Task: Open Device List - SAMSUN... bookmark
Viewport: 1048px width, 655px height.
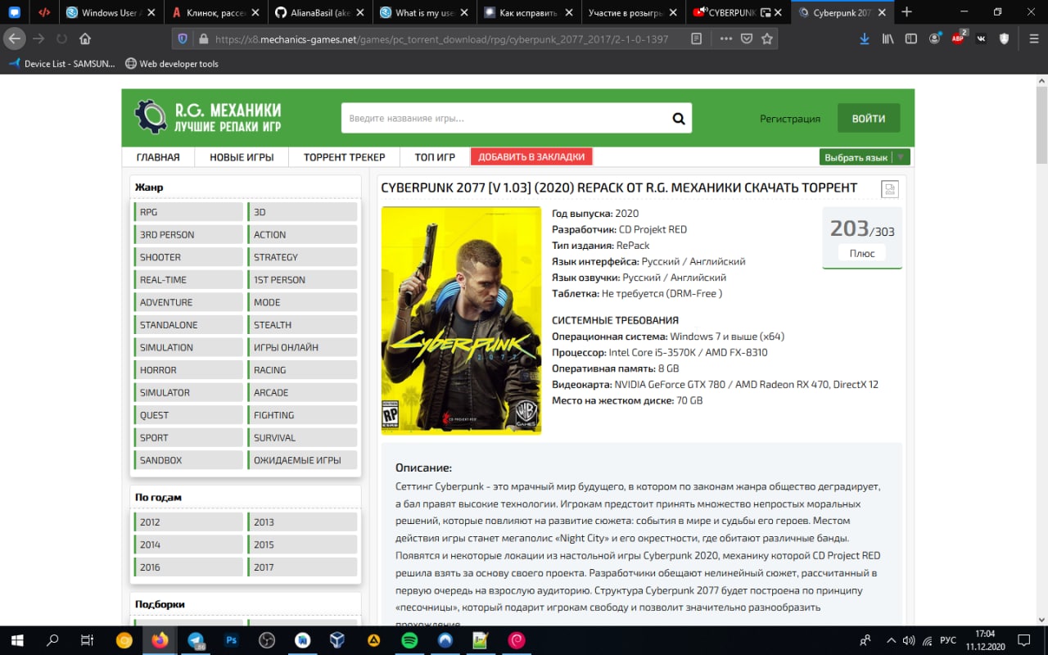Action: 62,63
